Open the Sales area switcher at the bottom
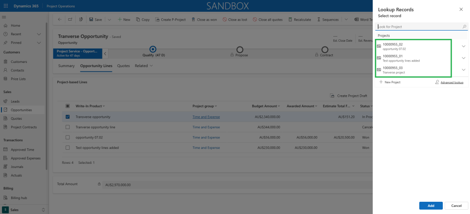This screenshot has height=214, width=470. coord(24,209)
